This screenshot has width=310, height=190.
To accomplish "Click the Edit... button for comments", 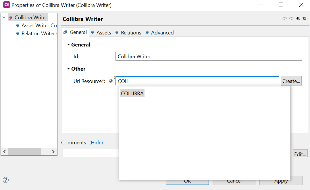I will tap(300, 154).
